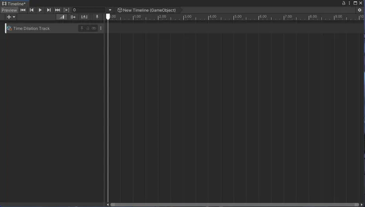Image resolution: width=365 pixels, height=207 pixels.
Task: Toggle marker pin on Time Dilation Track
Action: (82, 29)
